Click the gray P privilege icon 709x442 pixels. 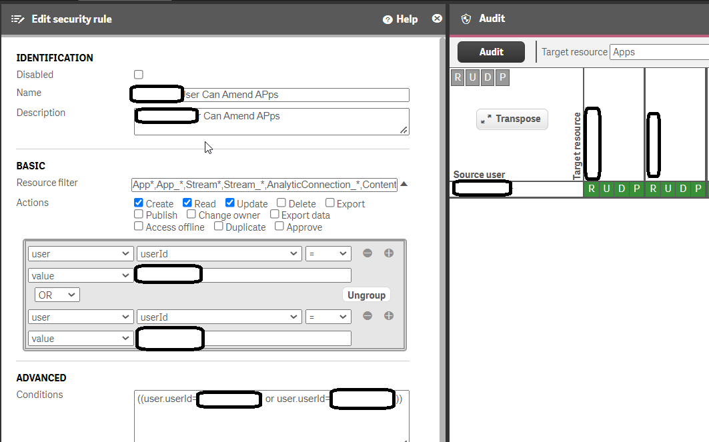pyautogui.click(x=502, y=77)
